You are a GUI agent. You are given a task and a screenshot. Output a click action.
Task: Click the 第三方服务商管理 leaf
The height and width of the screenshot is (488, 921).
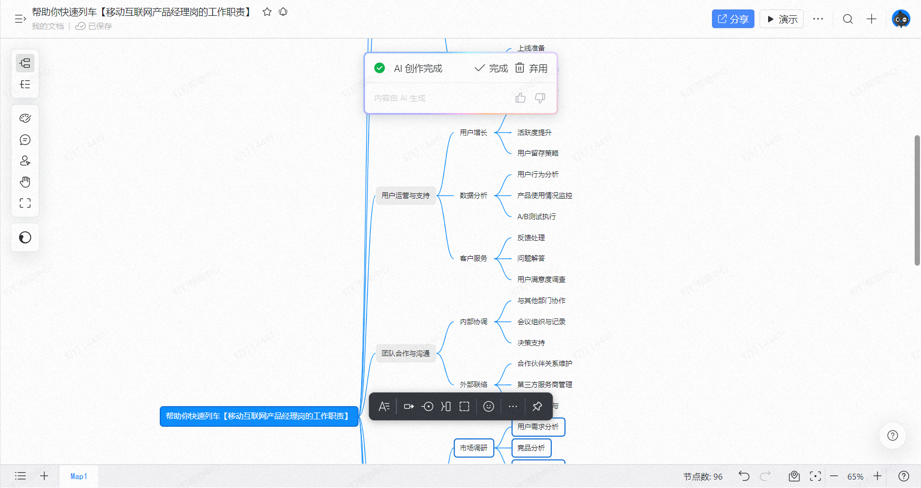click(x=545, y=384)
